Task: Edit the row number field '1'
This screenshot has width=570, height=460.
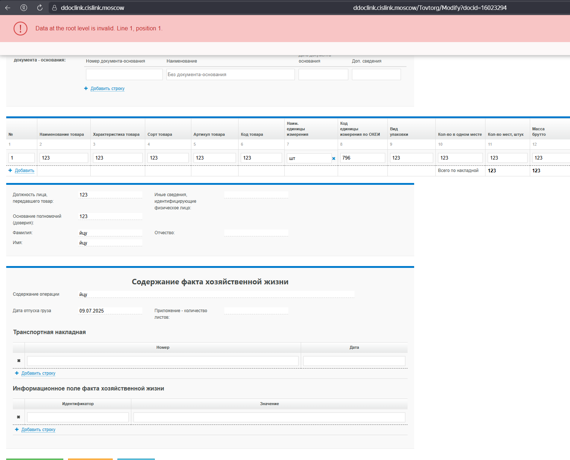Action: point(22,158)
